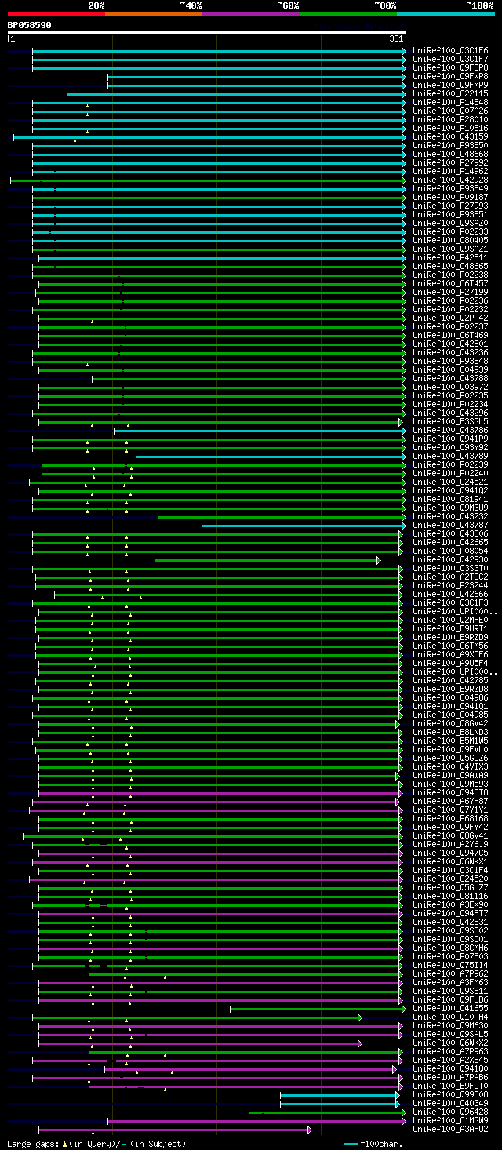The image size is (502, 1150).
Task: Select the label UniRef100_Q9SAZ0
Action: coord(450,224)
